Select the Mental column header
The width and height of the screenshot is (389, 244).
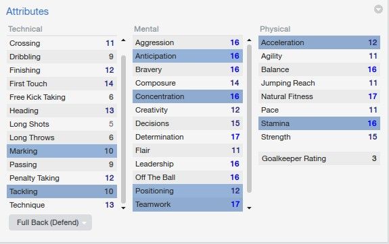[x=146, y=29]
